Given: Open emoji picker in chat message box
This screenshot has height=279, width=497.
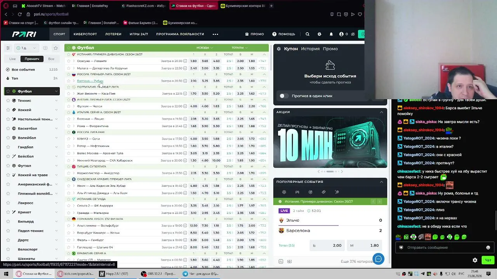Looking at the screenshot, I should [488, 248].
